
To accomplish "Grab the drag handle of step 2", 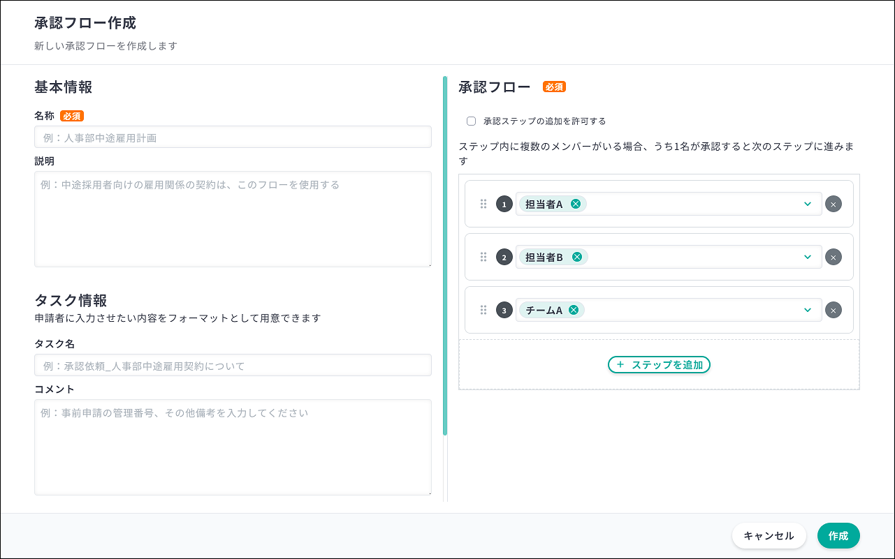I will click(483, 257).
